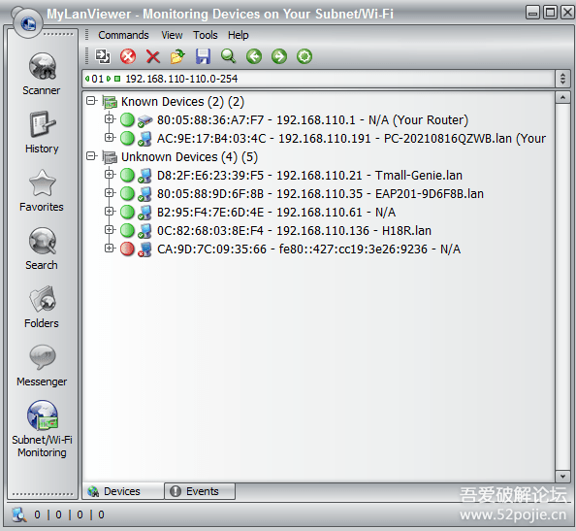Open the Favorites star icon
The width and height of the screenshot is (576, 531).
(42, 183)
